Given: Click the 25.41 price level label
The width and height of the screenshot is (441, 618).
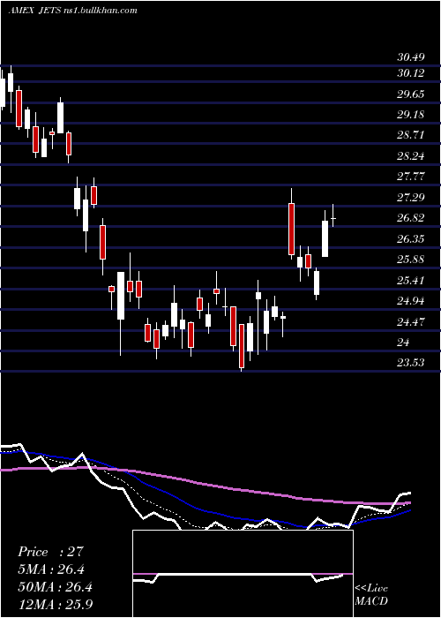Looking at the screenshot, I should click(x=411, y=281).
